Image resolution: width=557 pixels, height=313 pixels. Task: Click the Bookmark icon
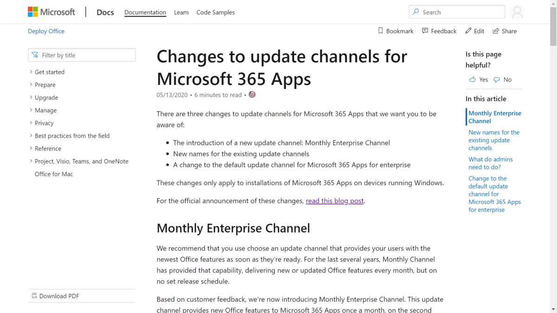click(381, 31)
